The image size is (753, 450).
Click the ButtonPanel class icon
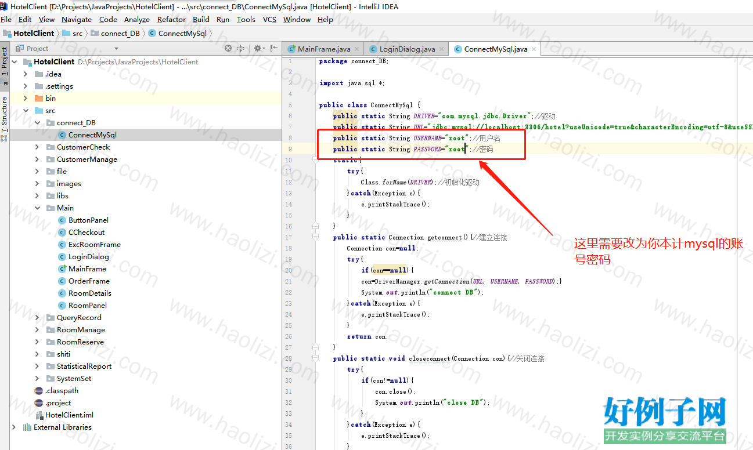coord(63,220)
